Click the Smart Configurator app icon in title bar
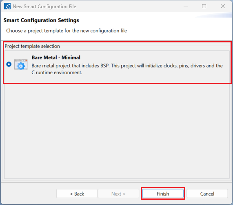Image resolution: width=233 pixels, height=205 pixels. click(x=7, y=7)
